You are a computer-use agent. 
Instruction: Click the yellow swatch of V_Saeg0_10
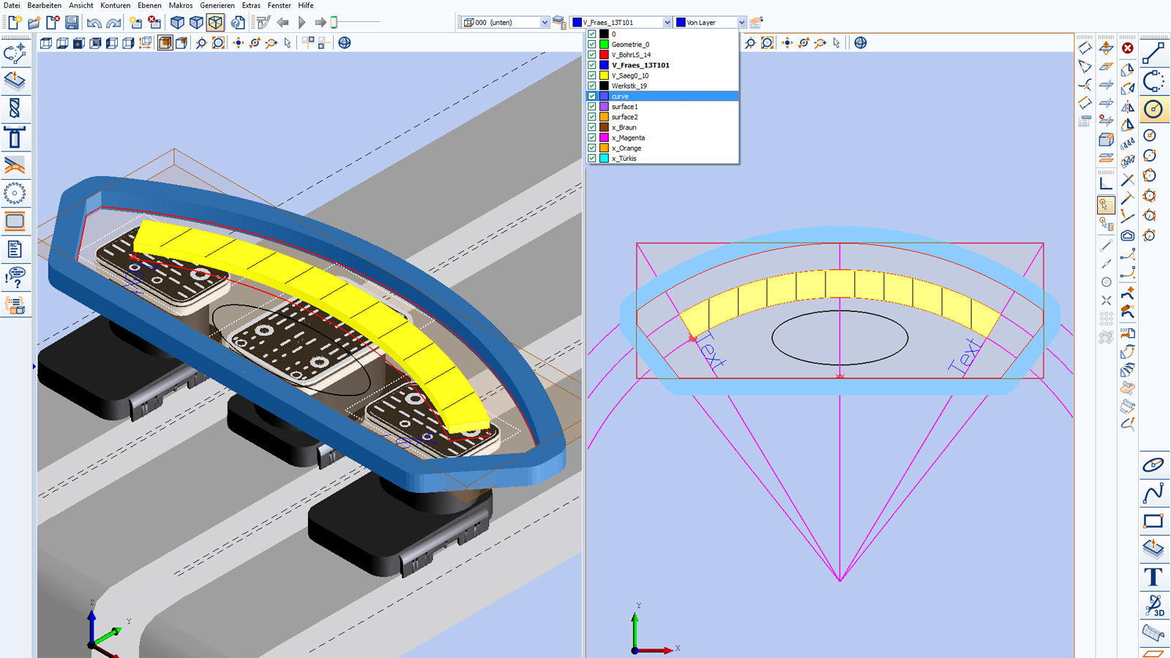(x=604, y=75)
